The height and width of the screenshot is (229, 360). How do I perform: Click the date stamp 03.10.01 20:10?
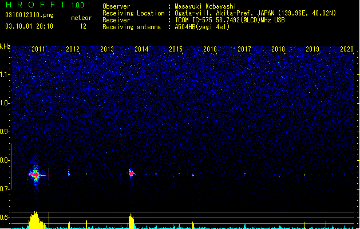(29, 26)
